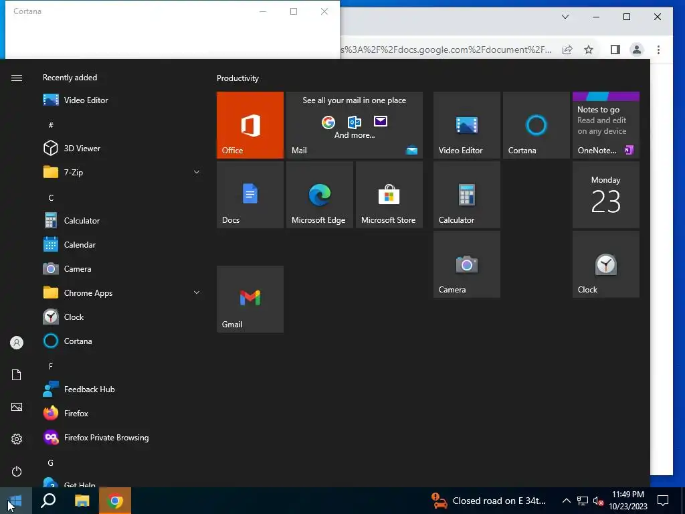Bookmark page with Chrome star icon
The height and width of the screenshot is (514, 685).
(x=589, y=50)
